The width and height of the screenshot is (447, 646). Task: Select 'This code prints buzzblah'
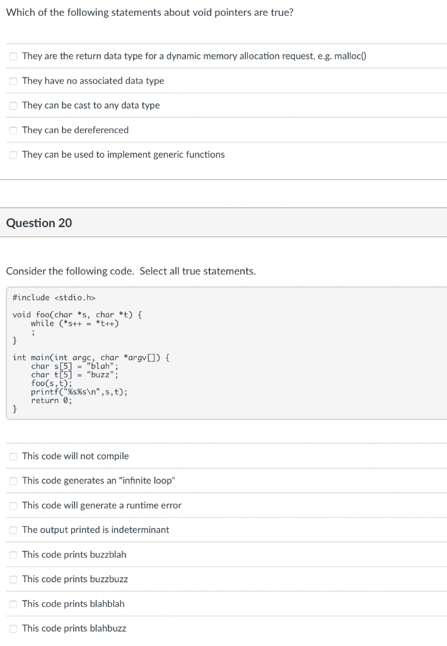[x=13, y=555]
